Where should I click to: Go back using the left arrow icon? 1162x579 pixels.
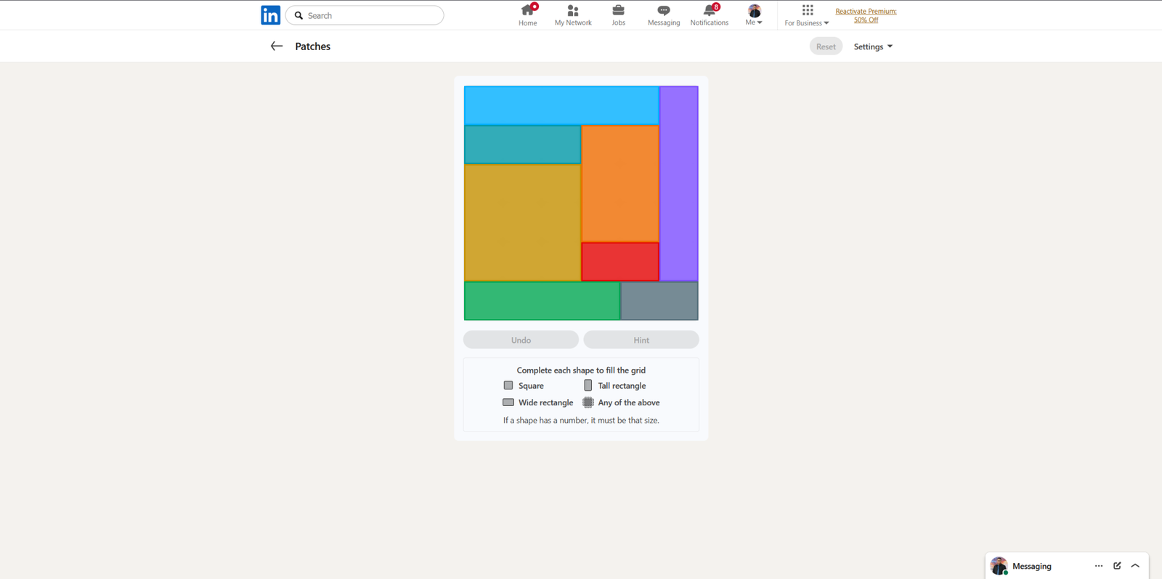point(276,46)
